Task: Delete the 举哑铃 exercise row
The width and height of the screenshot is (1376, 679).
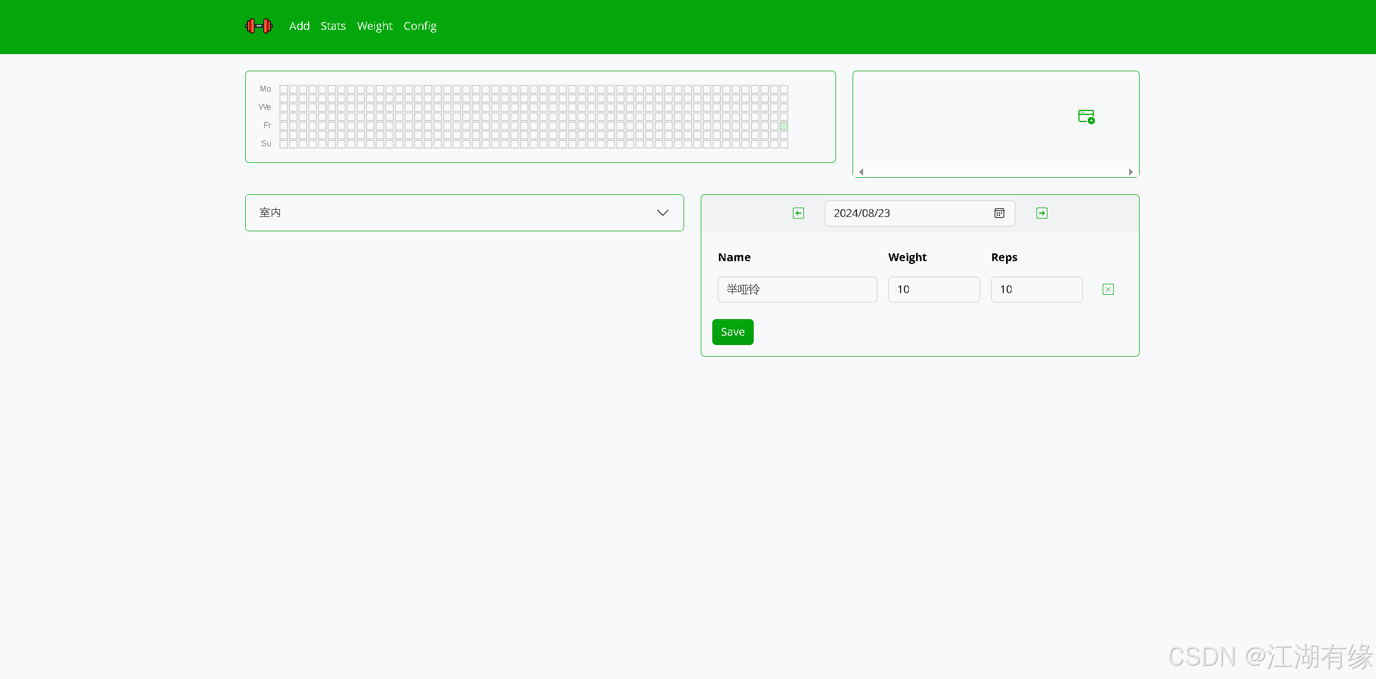Action: click(1108, 289)
